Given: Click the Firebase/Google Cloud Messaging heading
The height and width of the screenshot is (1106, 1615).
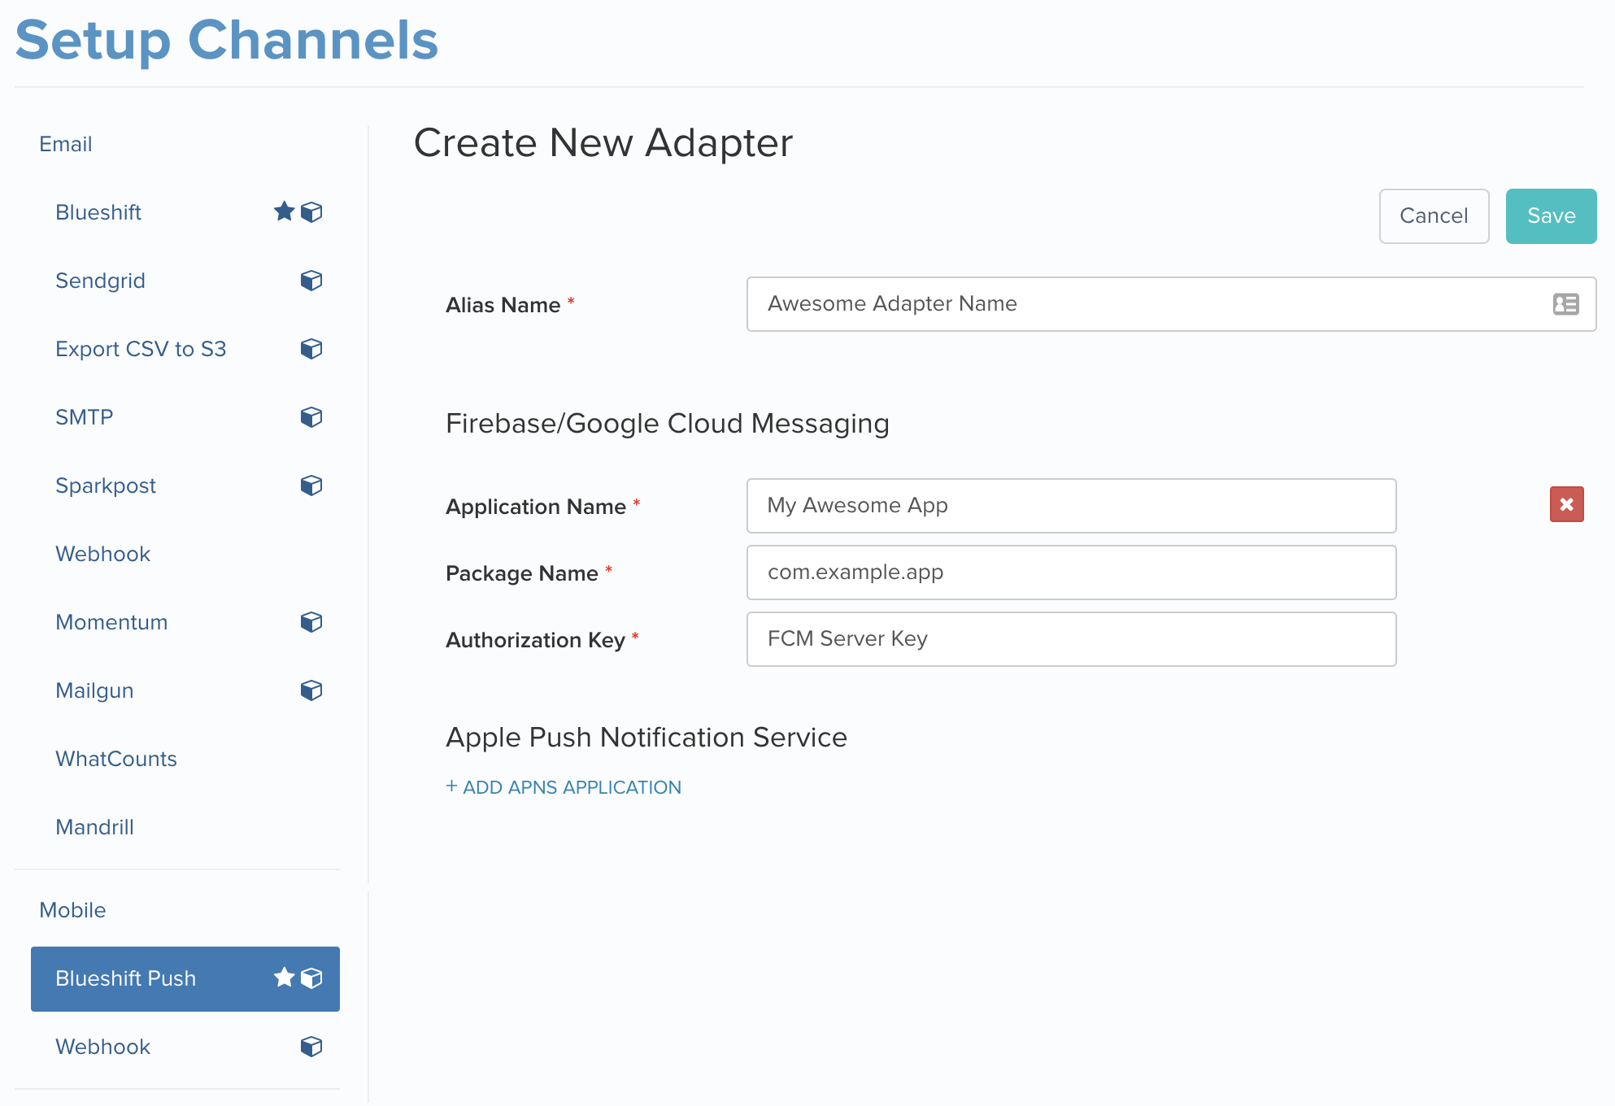Looking at the screenshot, I should (668, 424).
